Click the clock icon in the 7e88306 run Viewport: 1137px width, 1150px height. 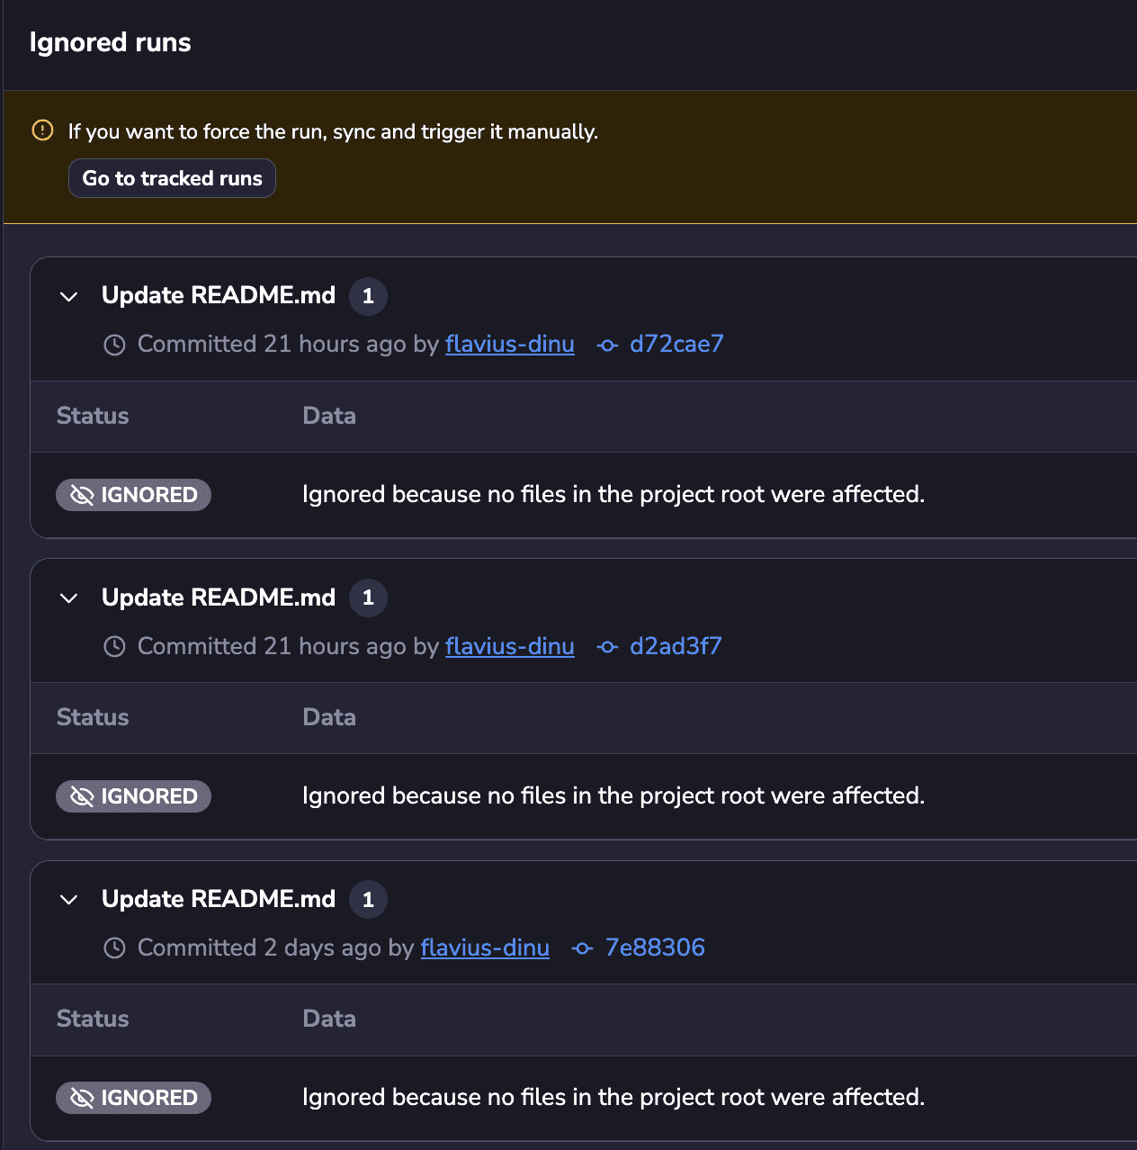(x=114, y=948)
